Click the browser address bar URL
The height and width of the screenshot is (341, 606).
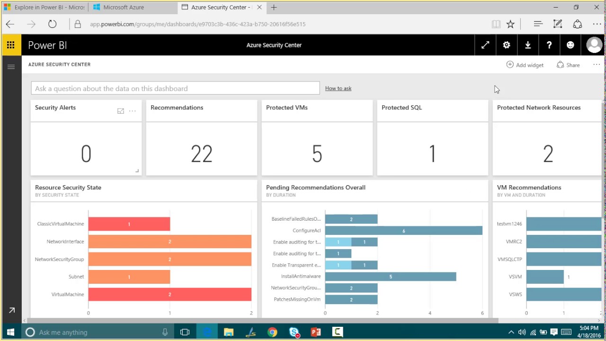point(197,24)
